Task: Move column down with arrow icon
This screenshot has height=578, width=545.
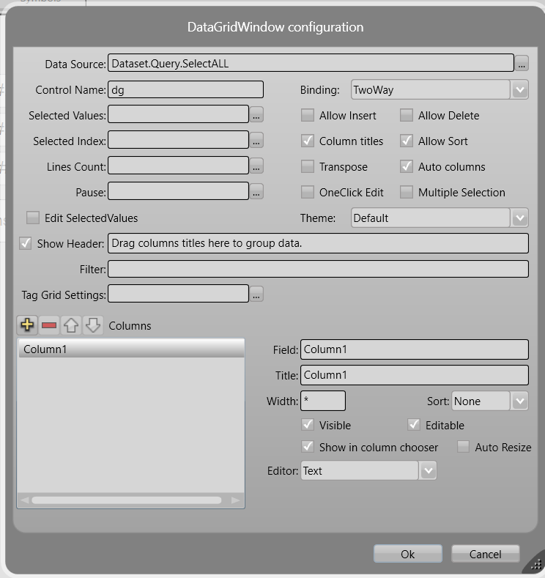Action: (92, 325)
